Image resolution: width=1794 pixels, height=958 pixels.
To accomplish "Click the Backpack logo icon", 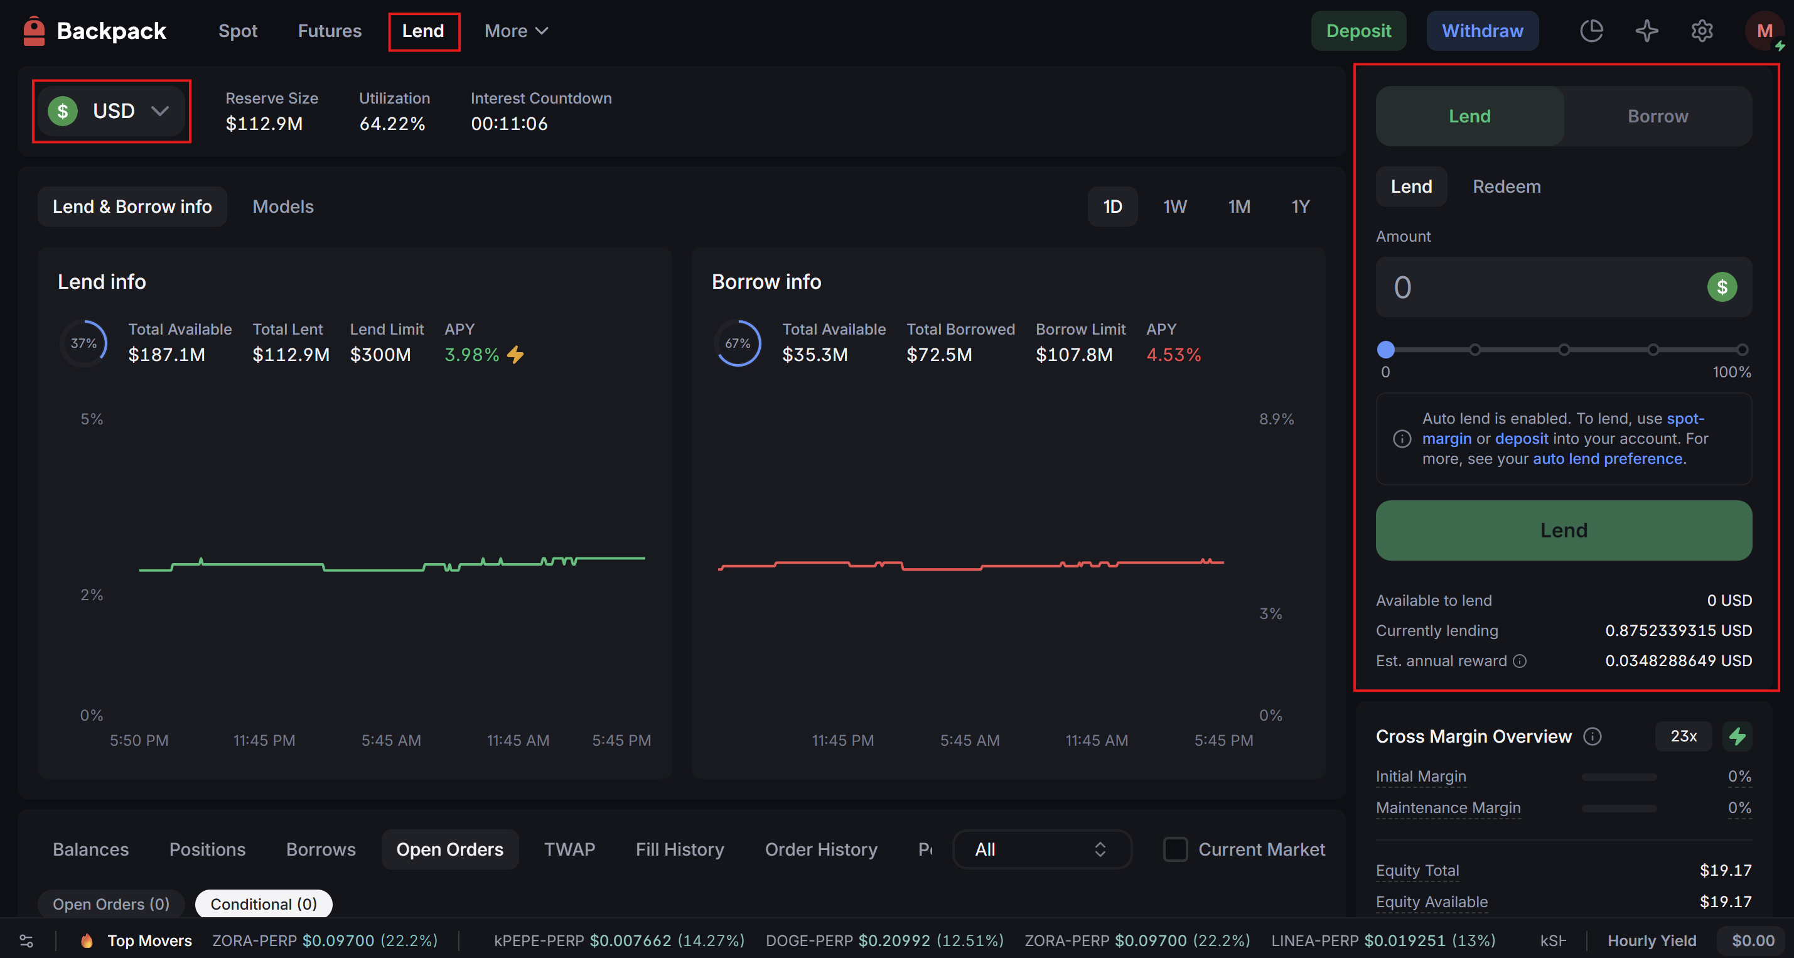I will click(33, 31).
